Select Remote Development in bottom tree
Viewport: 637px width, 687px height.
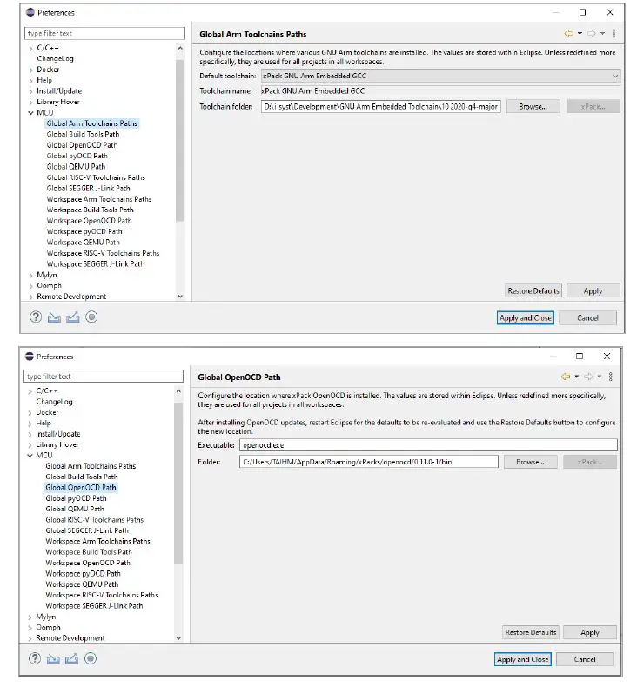tap(70, 638)
